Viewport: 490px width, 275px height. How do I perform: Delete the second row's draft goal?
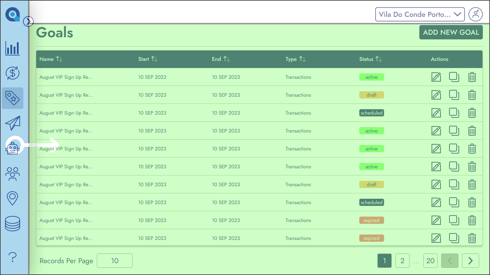pyautogui.click(x=472, y=95)
